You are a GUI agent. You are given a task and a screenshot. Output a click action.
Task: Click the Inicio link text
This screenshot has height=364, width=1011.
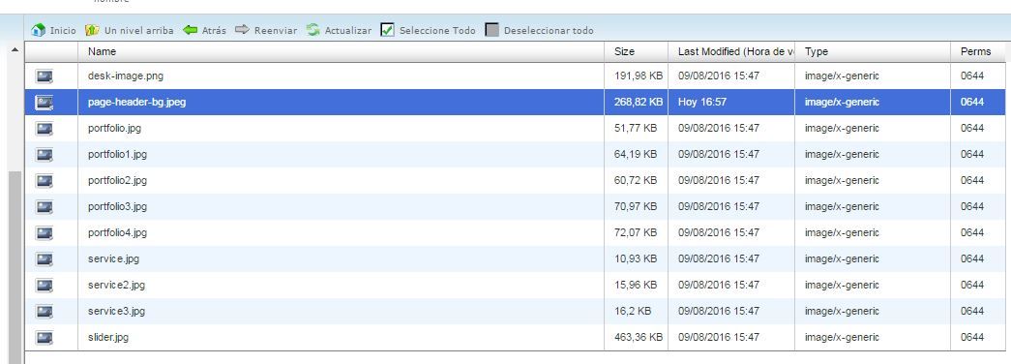63,30
